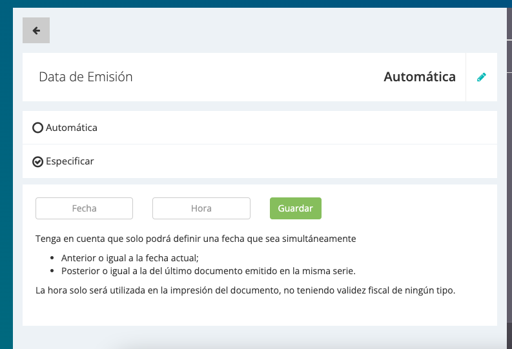Click the Automática option label text
Screen dimensions: 512x349
click(72, 128)
